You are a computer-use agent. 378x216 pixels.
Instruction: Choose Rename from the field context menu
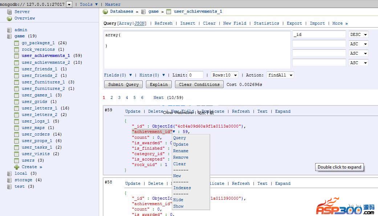tap(181, 151)
